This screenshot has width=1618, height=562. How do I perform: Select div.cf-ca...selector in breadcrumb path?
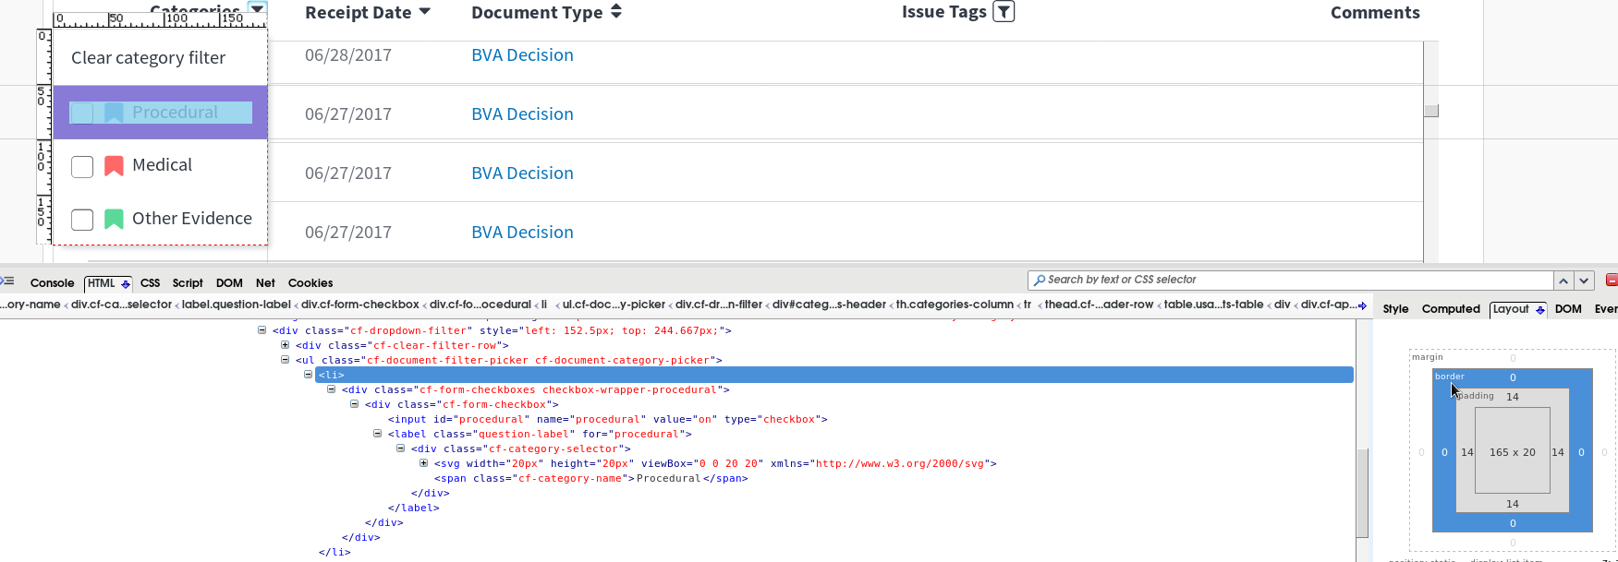click(121, 305)
